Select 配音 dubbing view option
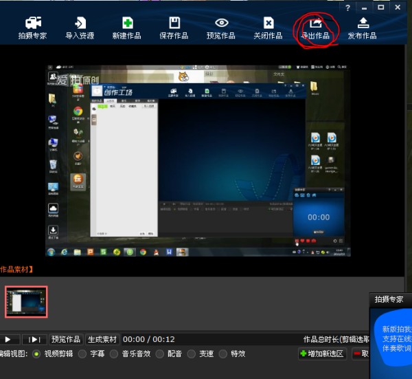 [x=169, y=354]
